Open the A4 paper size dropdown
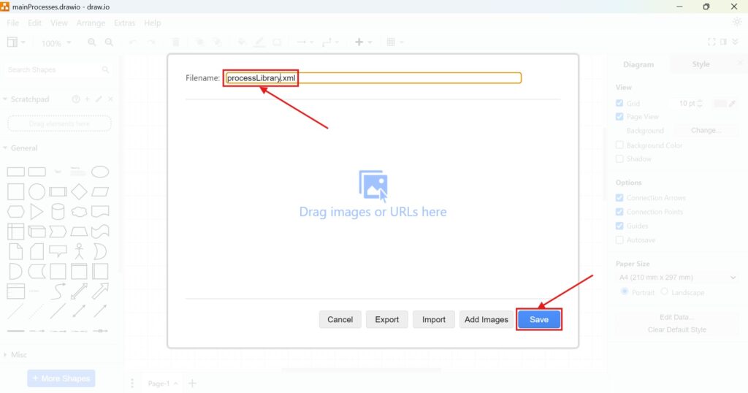The height and width of the screenshot is (393, 748). point(677,278)
